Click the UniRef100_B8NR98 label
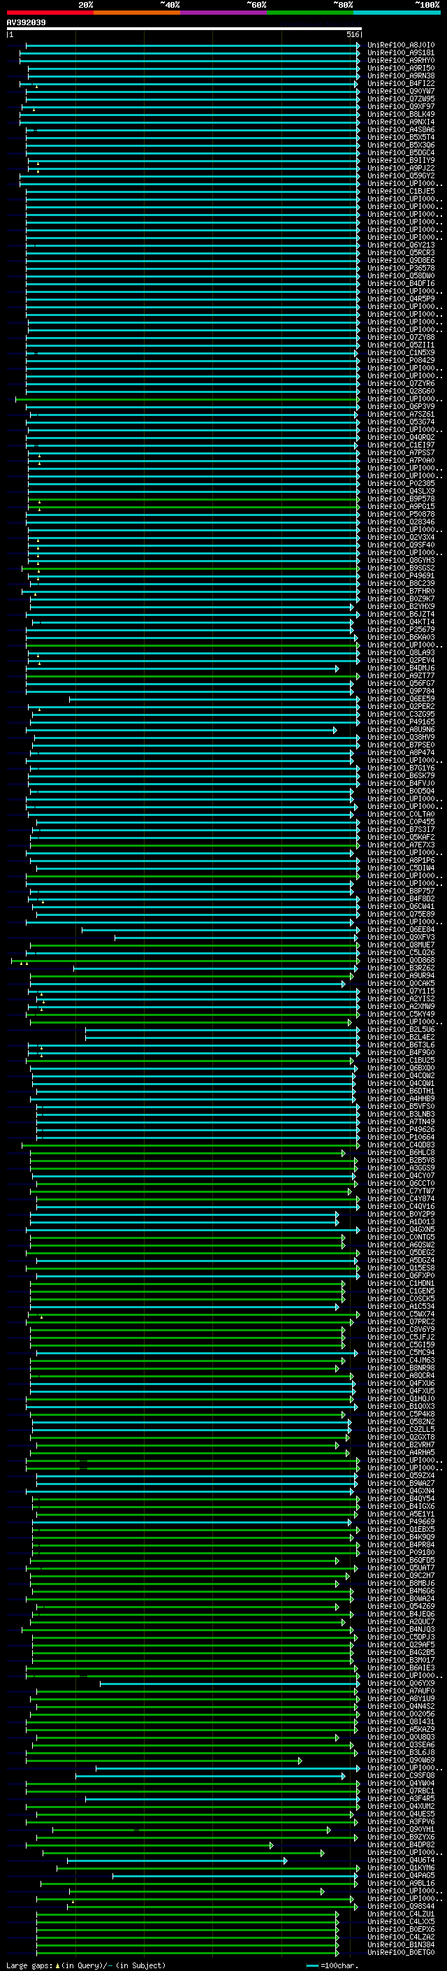The width and height of the screenshot is (447, 1971). (401, 1368)
